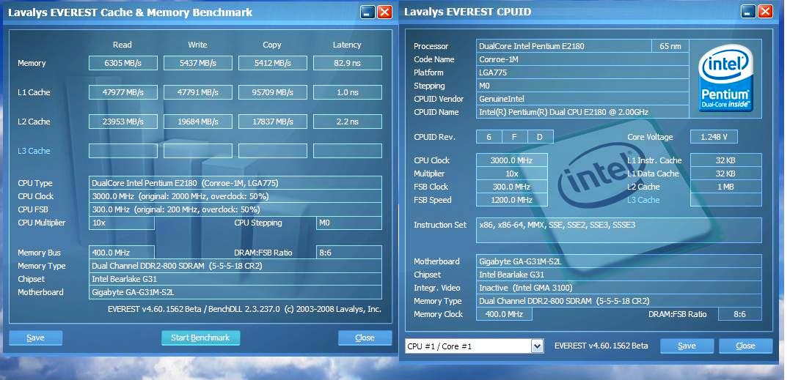The image size is (790, 380).
Task: Click red X of CPUID window title bar
Action: (x=765, y=12)
